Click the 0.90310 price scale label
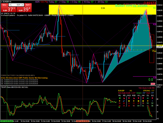The height and width of the screenshot is (123, 163). (160, 5)
